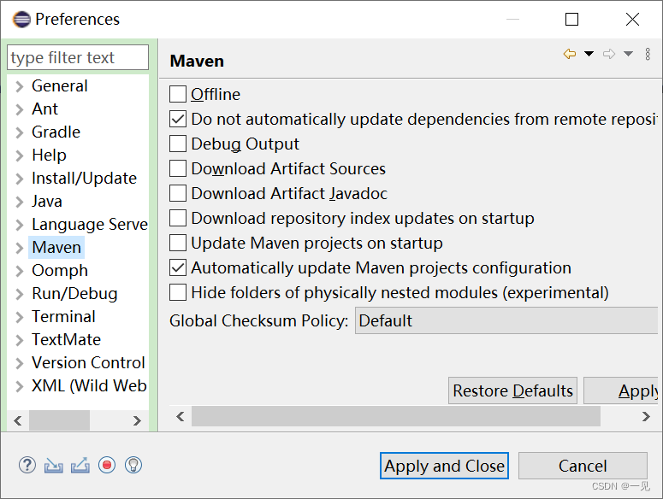The height and width of the screenshot is (499, 663).
Task: Click the Export preferences icon
Action: click(80, 465)
